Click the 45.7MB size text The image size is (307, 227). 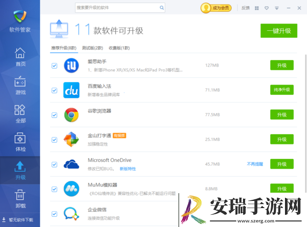pyautogui.click(x=212, y=164)
